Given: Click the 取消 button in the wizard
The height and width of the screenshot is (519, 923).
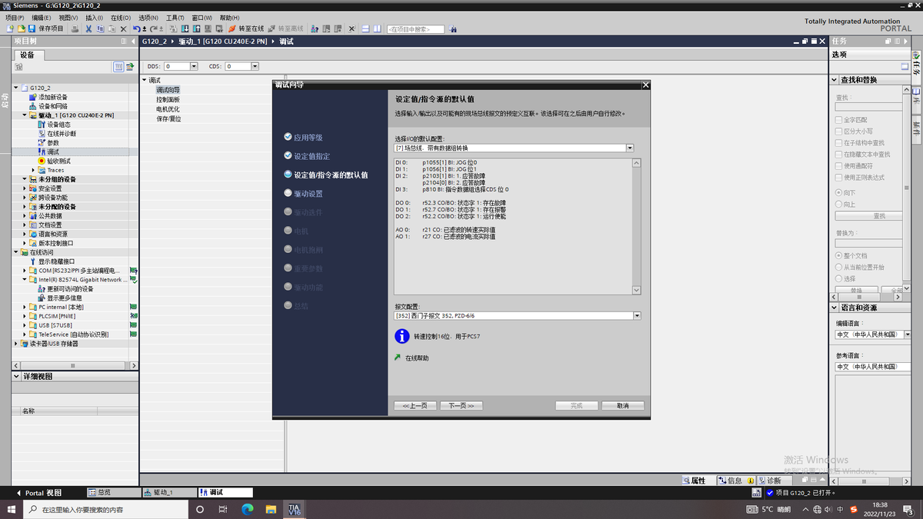Looking at the screenshot, I should point(622,405).
